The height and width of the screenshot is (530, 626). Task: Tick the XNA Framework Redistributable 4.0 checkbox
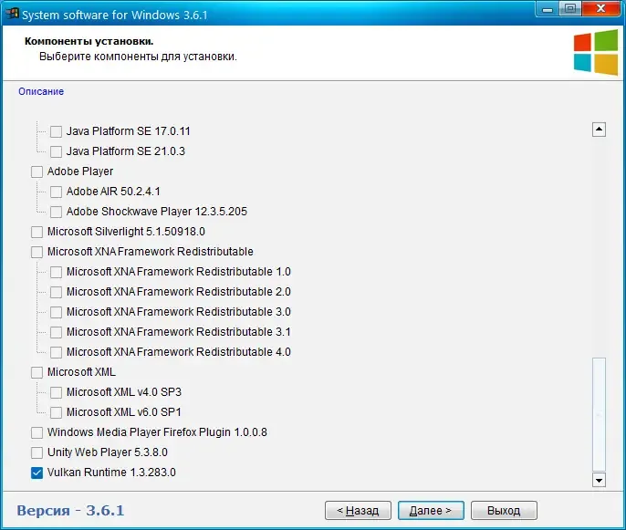56,352
